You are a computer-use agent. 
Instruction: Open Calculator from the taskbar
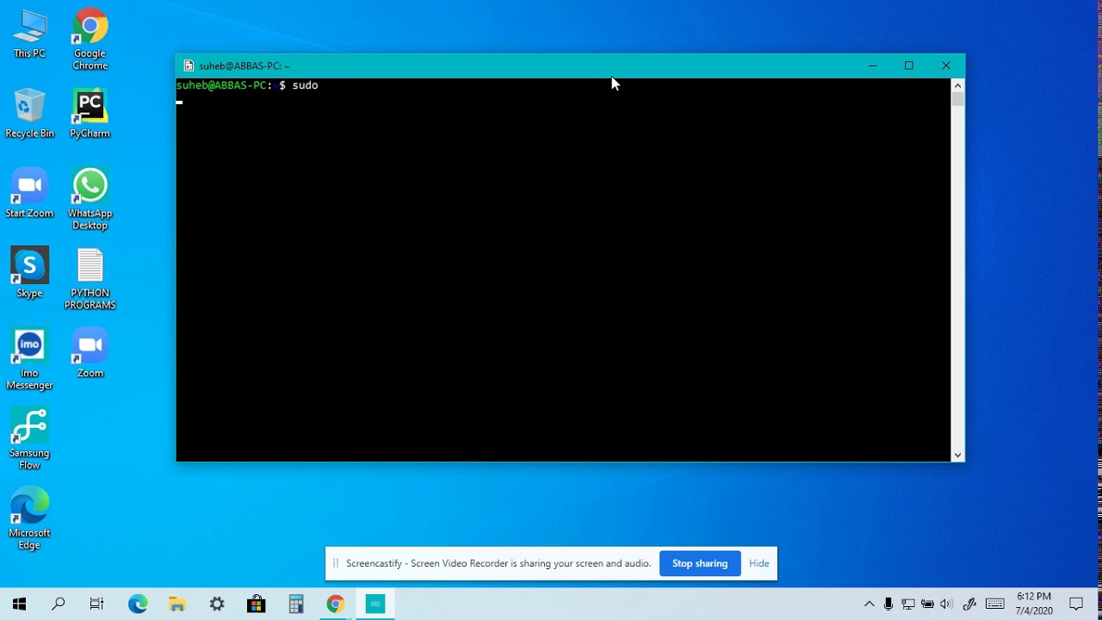296,604
